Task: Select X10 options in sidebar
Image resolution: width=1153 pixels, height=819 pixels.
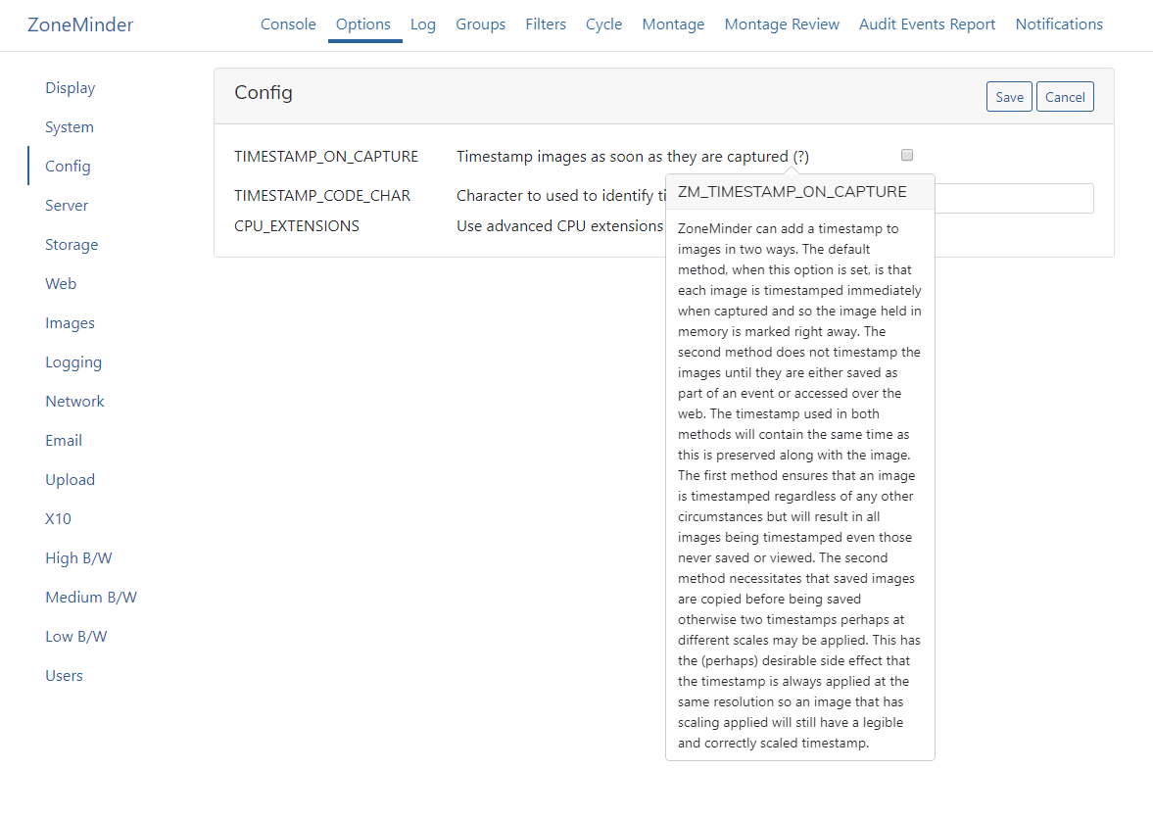Action: pos(58,519)
